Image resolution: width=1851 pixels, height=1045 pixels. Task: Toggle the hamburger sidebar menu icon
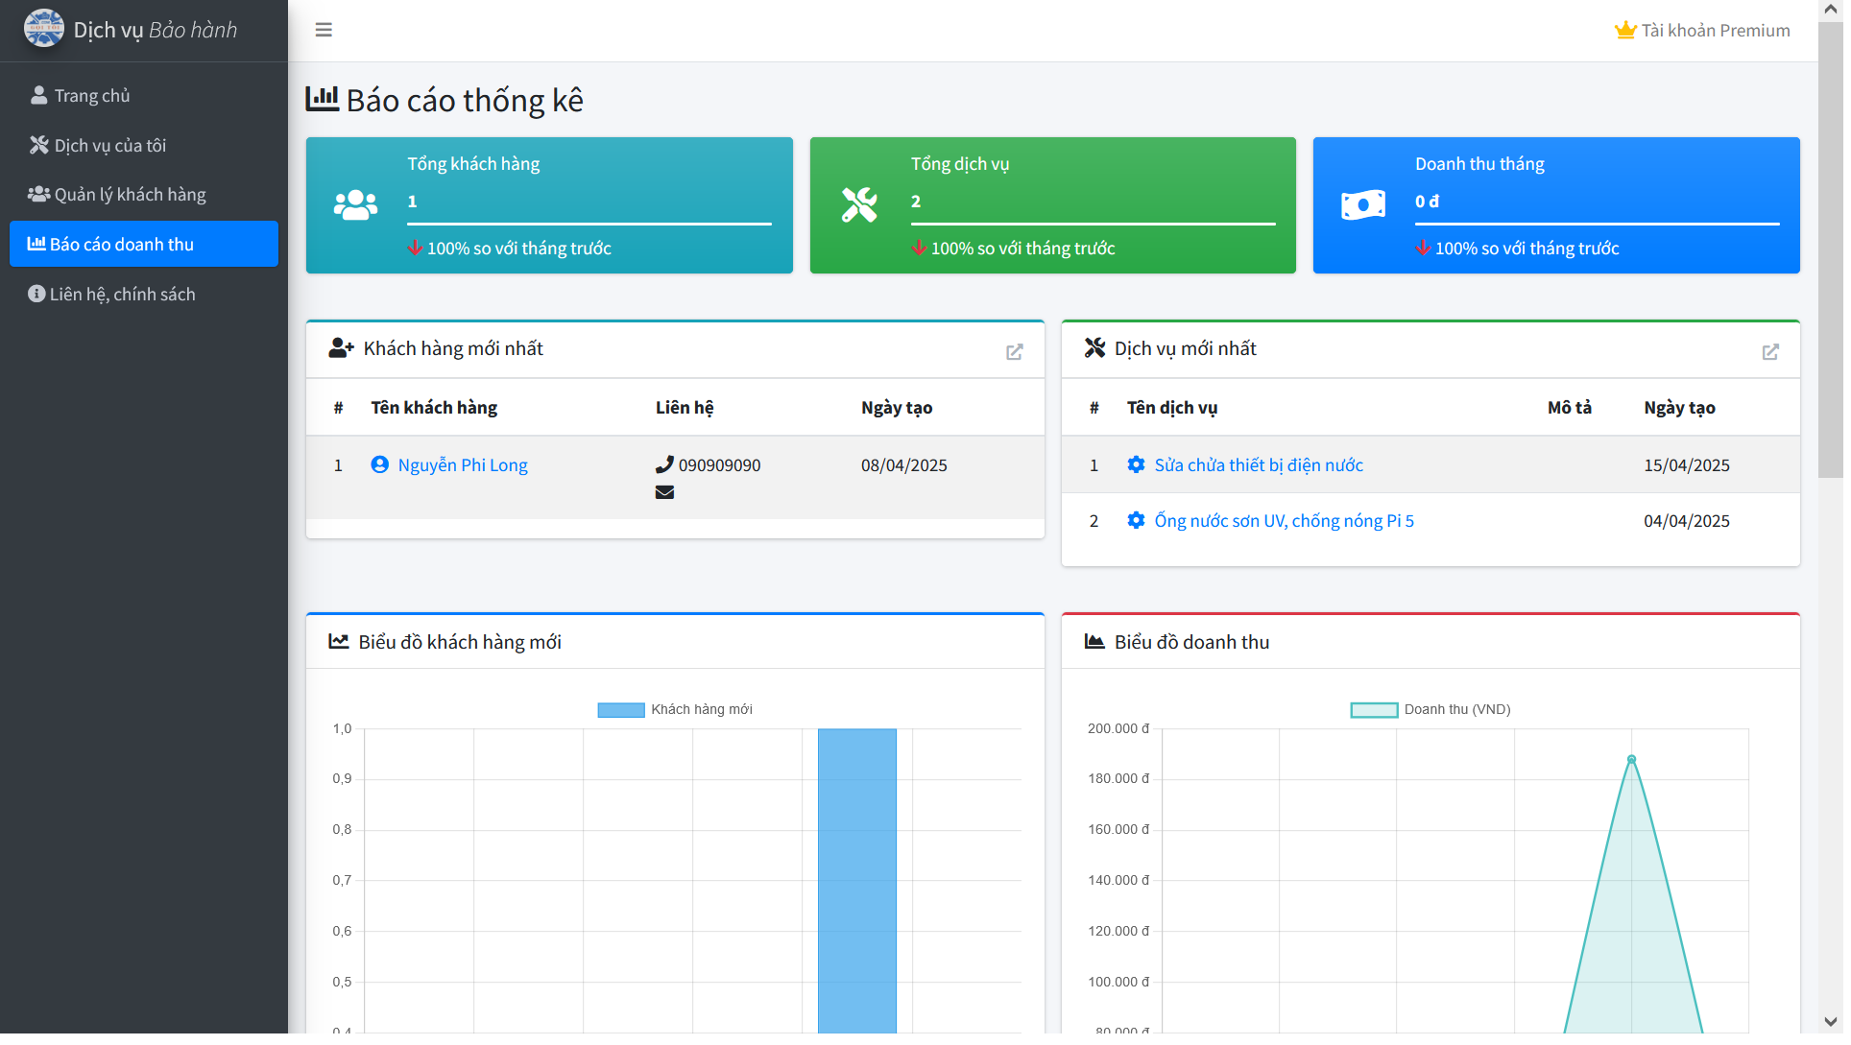324,30
